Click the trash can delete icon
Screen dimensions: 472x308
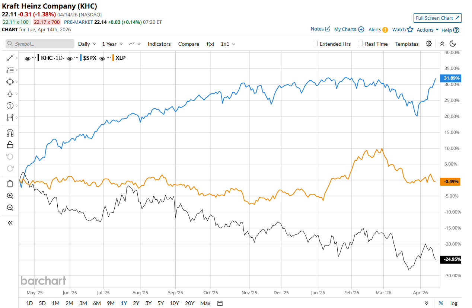click(10, 183)
